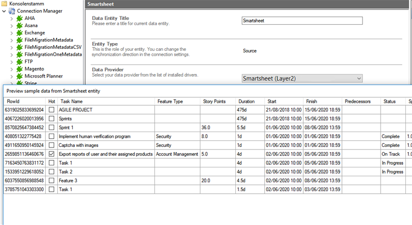The height and width of the screenshot is (225, 412).
Task: Enable Hot checkbox for Feature 3 row
Action: 51,180
